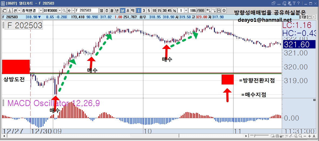Click the ½ interval button
Screen dimensions: 319x141
[x=175, y=10]
